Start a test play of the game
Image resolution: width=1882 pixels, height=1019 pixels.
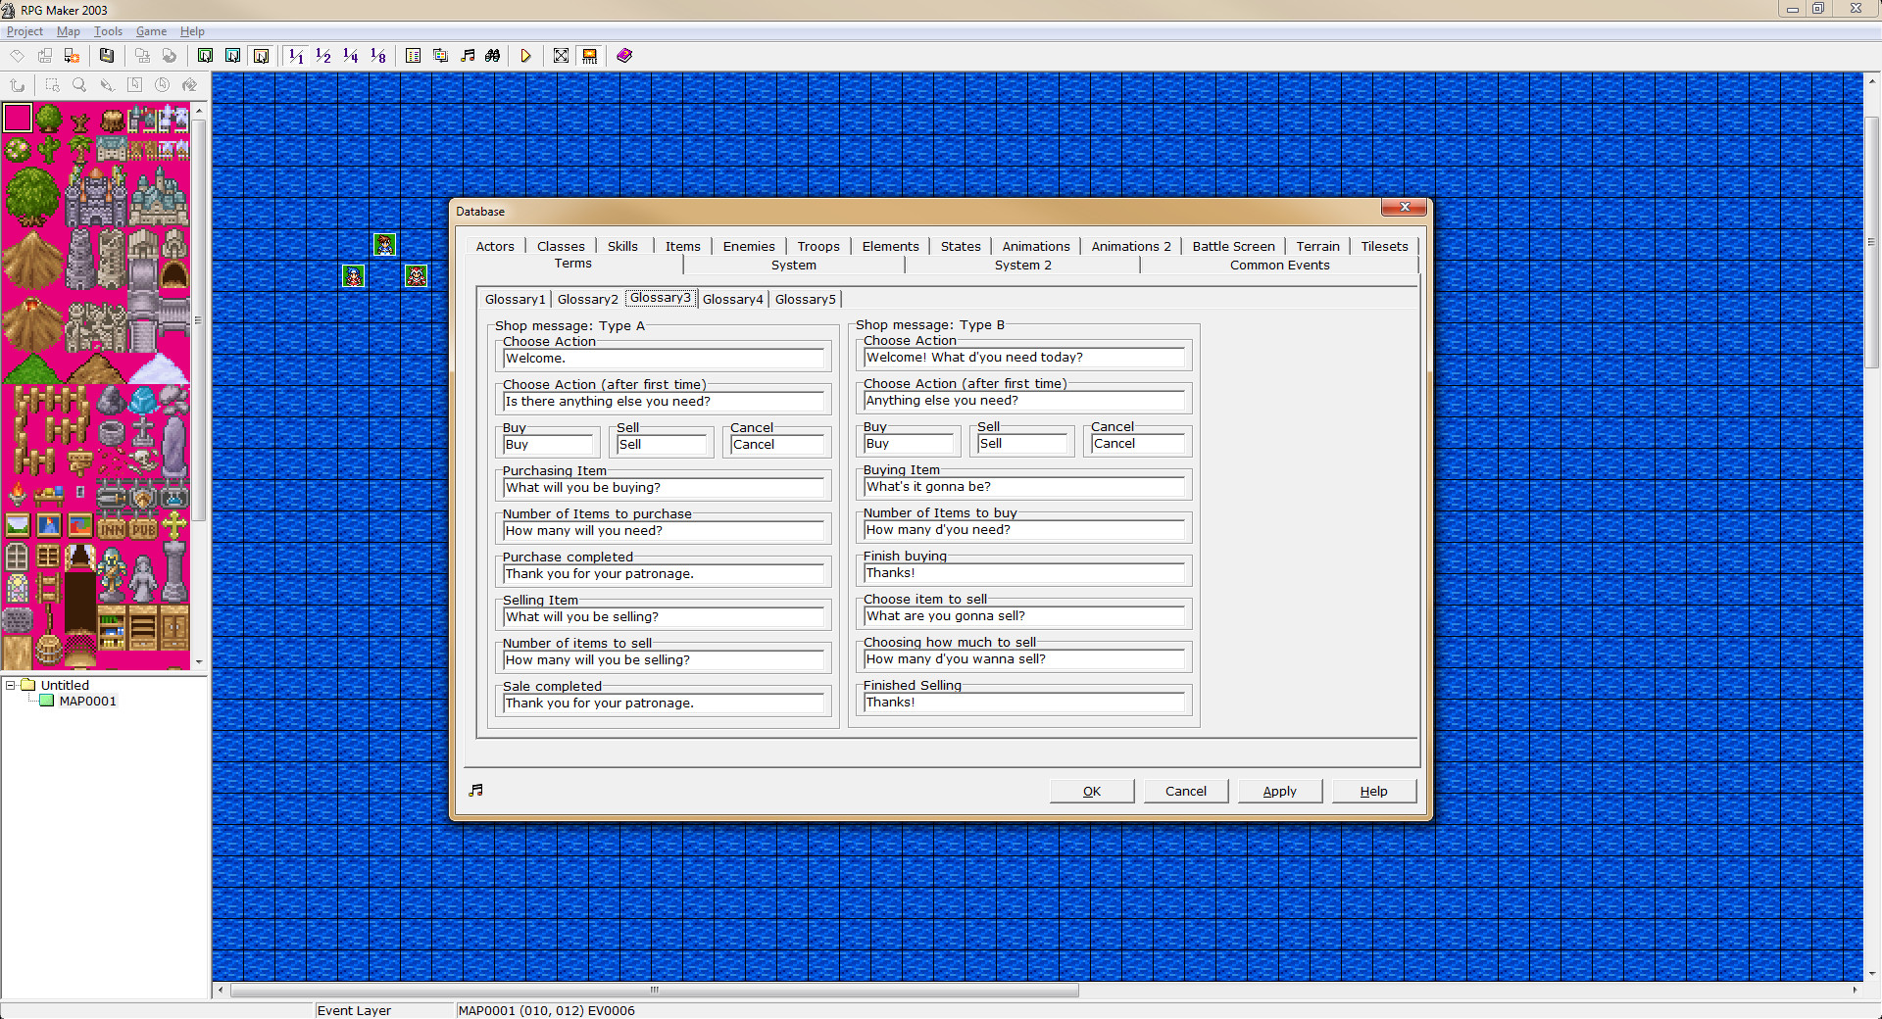pyautogui.click(x=525, y=56)
